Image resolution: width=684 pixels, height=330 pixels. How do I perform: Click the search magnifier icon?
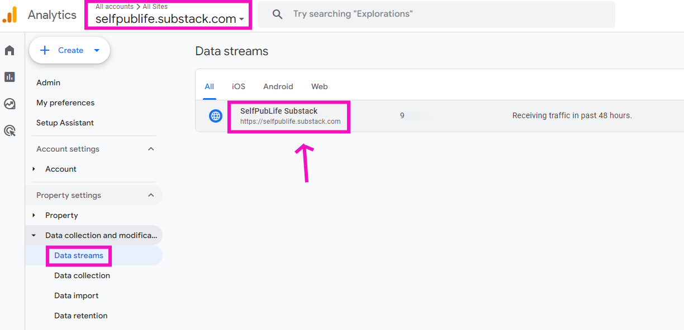(x=278, y=14)
